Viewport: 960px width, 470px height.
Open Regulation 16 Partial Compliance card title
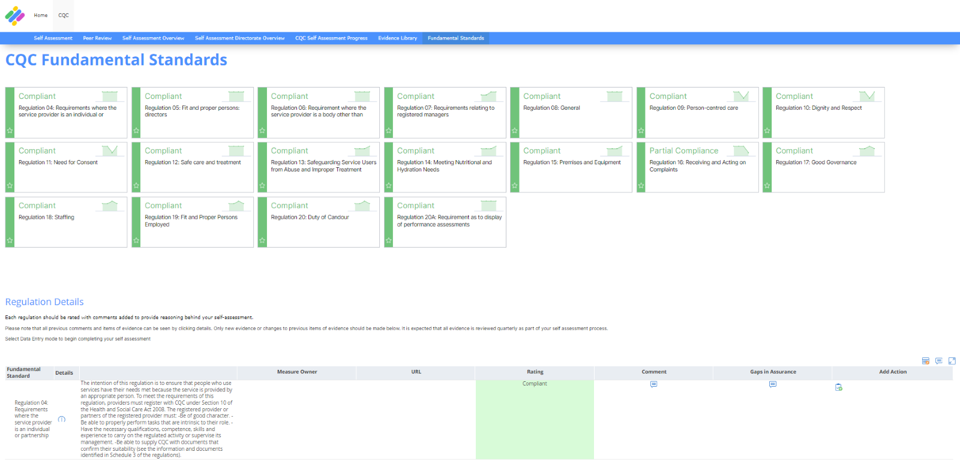(683, 151)
